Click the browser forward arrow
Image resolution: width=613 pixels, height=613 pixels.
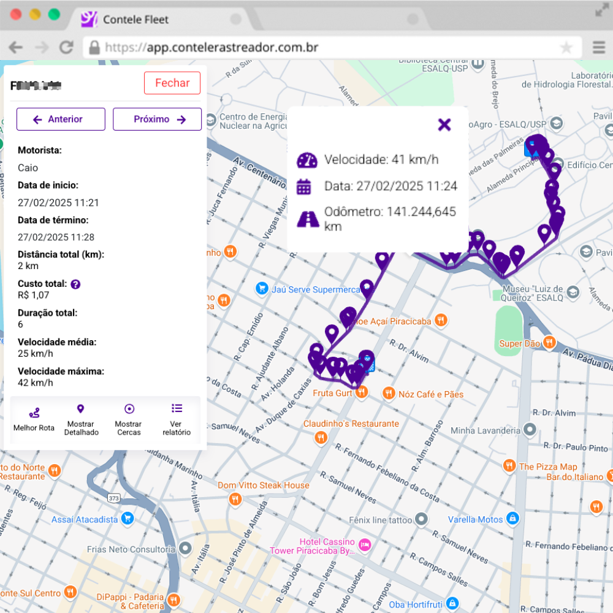(x=42, y=47)
